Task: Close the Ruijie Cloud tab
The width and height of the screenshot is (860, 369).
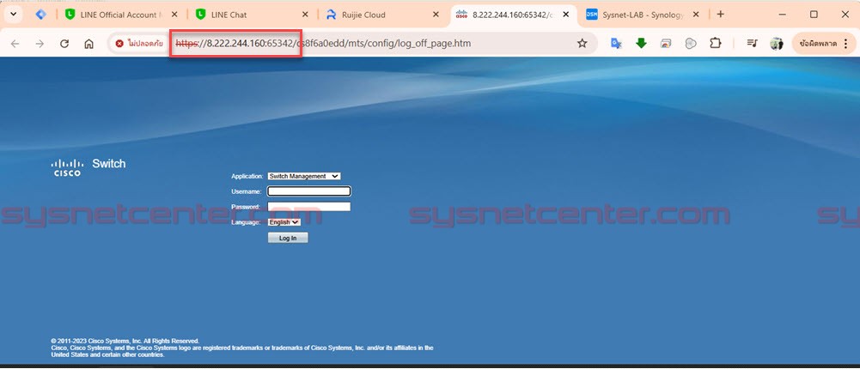Action: point(436,15)
